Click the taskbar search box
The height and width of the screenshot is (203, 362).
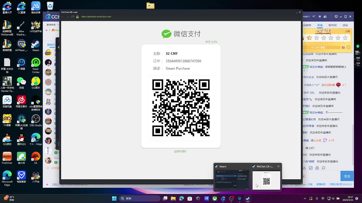click(139, 198)
